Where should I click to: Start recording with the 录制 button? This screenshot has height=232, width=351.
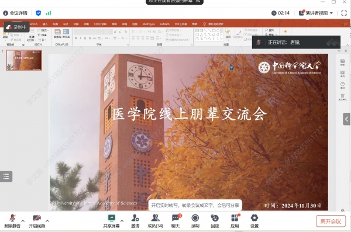[195, 221]
